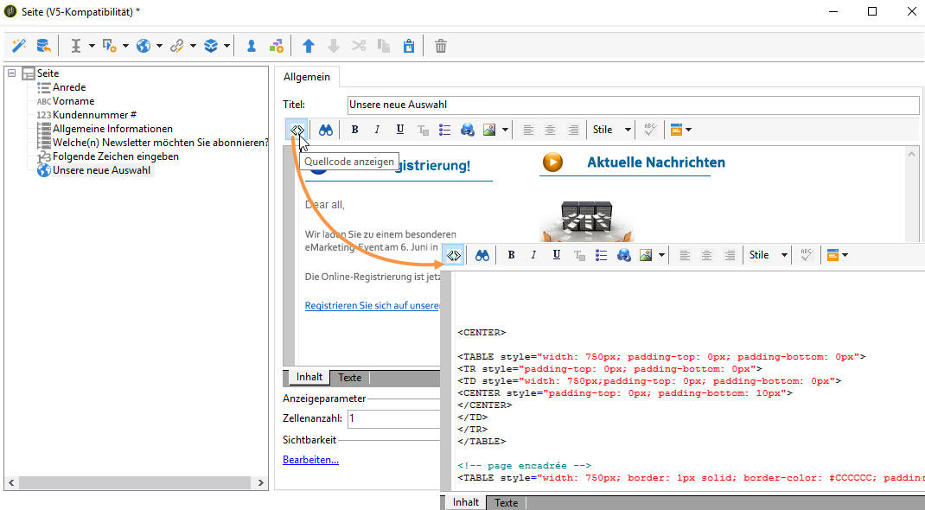Open the dropdown arrow next to the globe icon
The width and height of the screenshot is (925, 510).
[x=159, y=46]
